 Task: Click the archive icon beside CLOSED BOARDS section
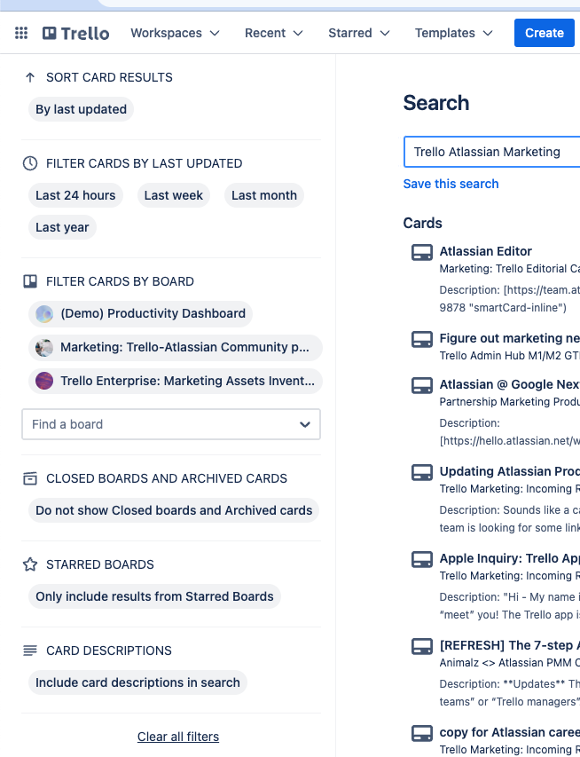29,477
